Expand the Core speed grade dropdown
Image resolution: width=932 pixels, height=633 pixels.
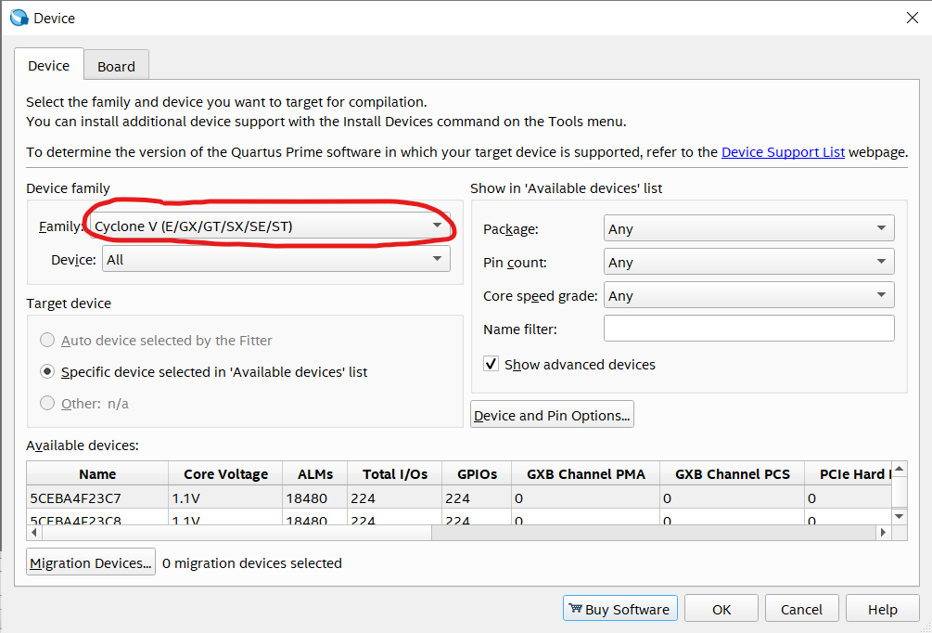(x=749, y=295)
